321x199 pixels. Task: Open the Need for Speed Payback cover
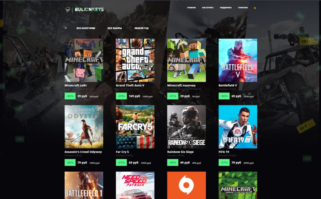pos(135,185)
